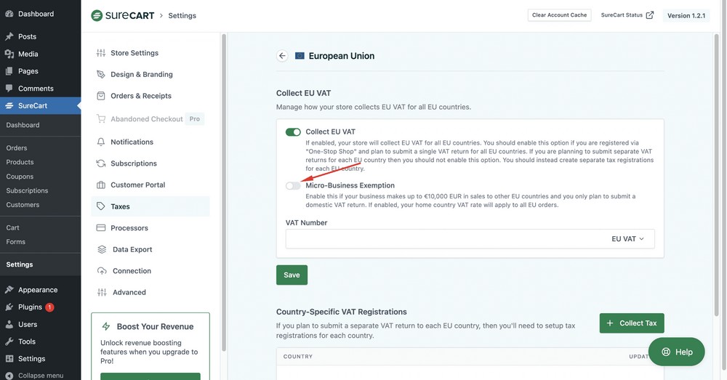This screenshot has width=727, height=380.
Task: Click the Notifications bell icon
Action: pyautogui.click(x=100, y=142)
